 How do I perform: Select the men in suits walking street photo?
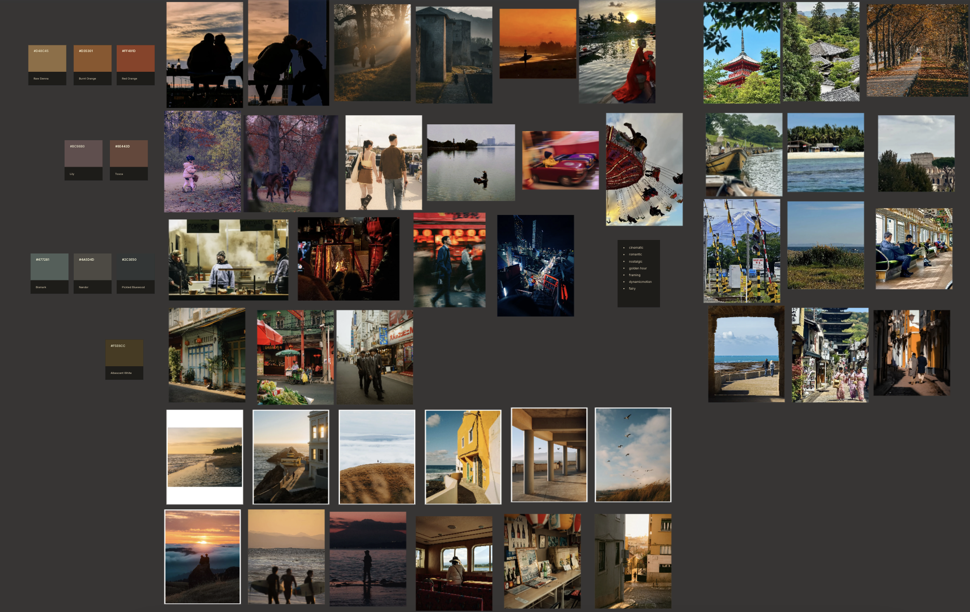click(375, 358)
